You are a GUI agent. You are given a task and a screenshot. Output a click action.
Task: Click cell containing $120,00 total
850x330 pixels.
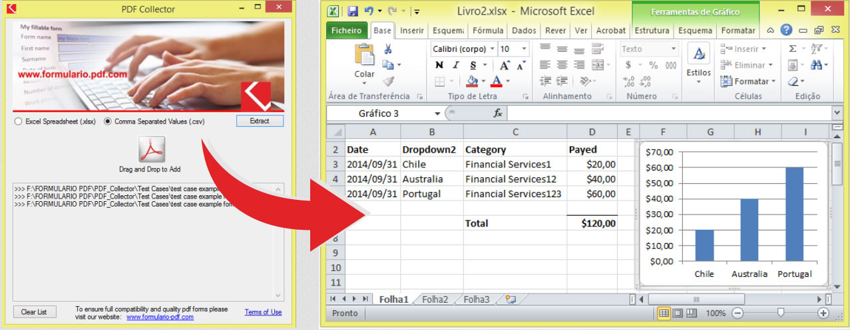pyautogui.click(x=592, y=223)
